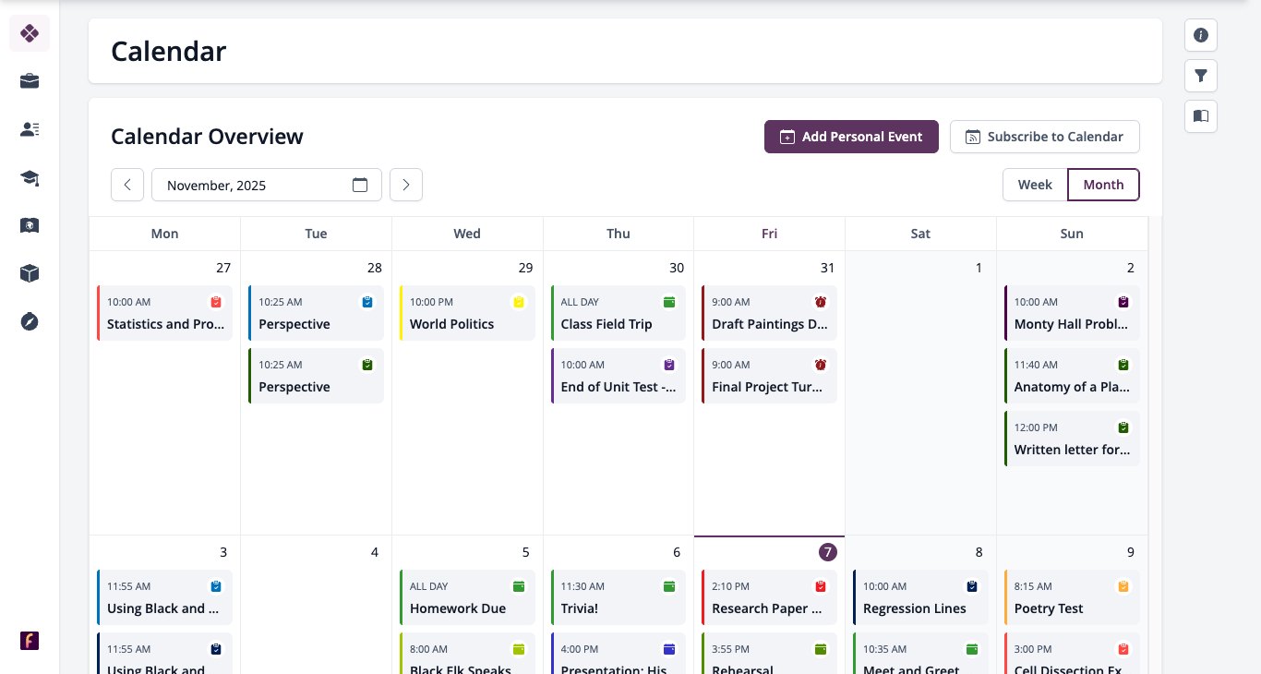Click red clipboard icon on Research Paper
Screen dimensions: 1261x674
pos(821,586)
